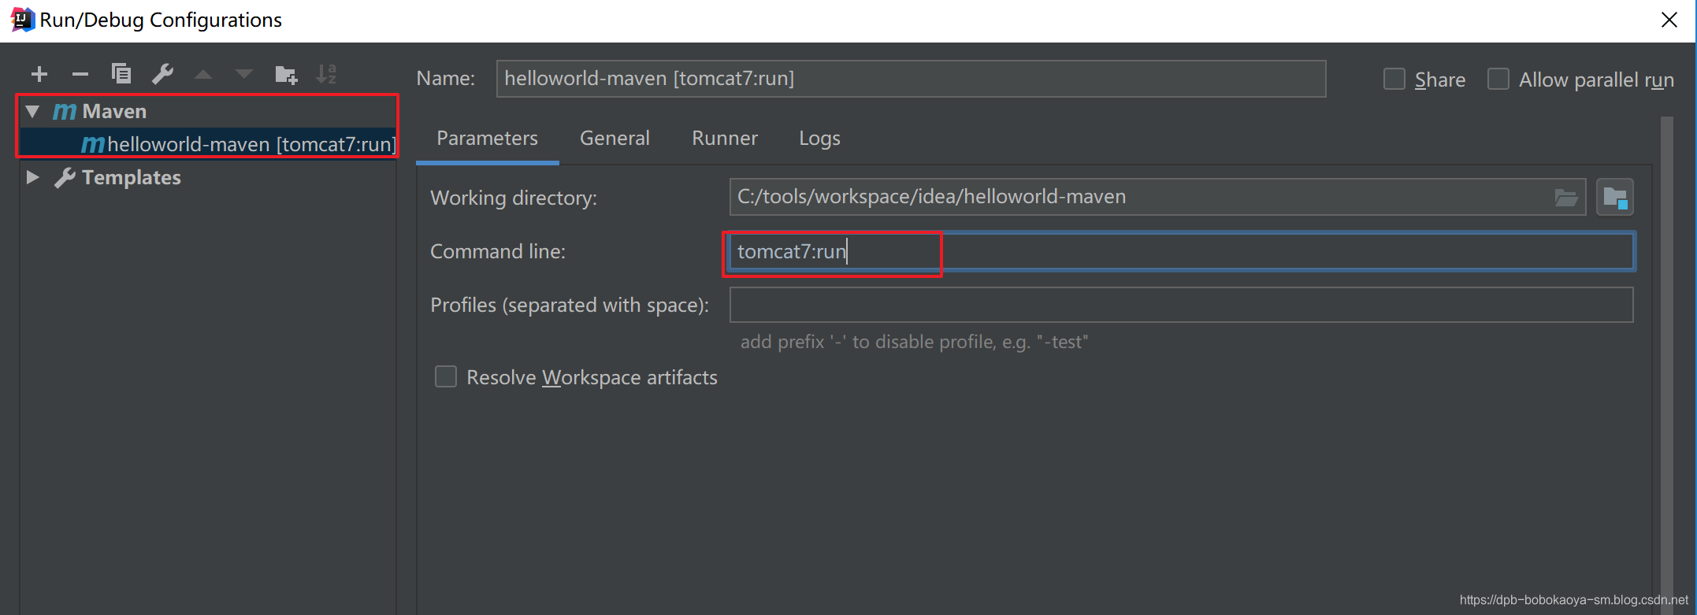Screen dimensions: 1697x615
Task: Click the Profiles input field
Action: click(1181, 305)
